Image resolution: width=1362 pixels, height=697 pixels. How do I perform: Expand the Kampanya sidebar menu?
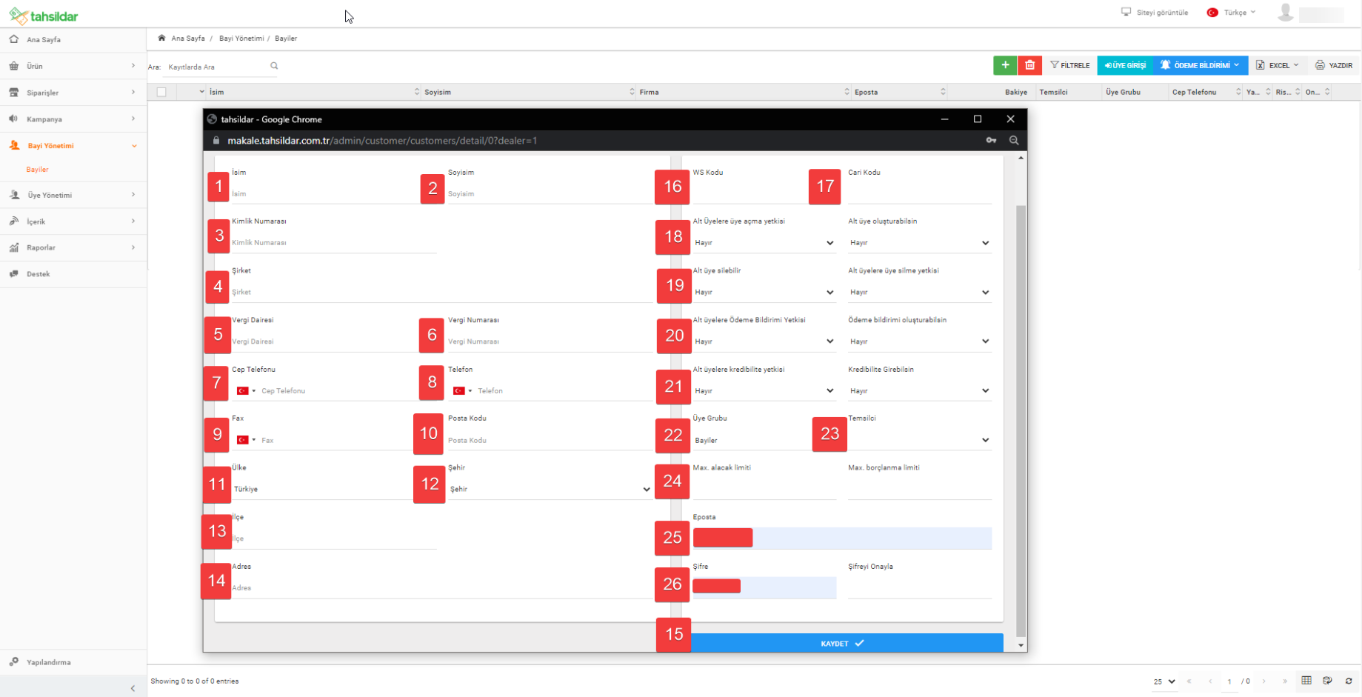73,119
